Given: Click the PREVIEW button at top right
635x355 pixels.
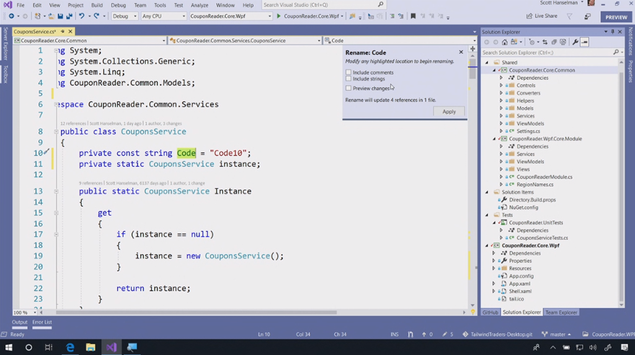Looking at the screenshot, I should [616, 17].
